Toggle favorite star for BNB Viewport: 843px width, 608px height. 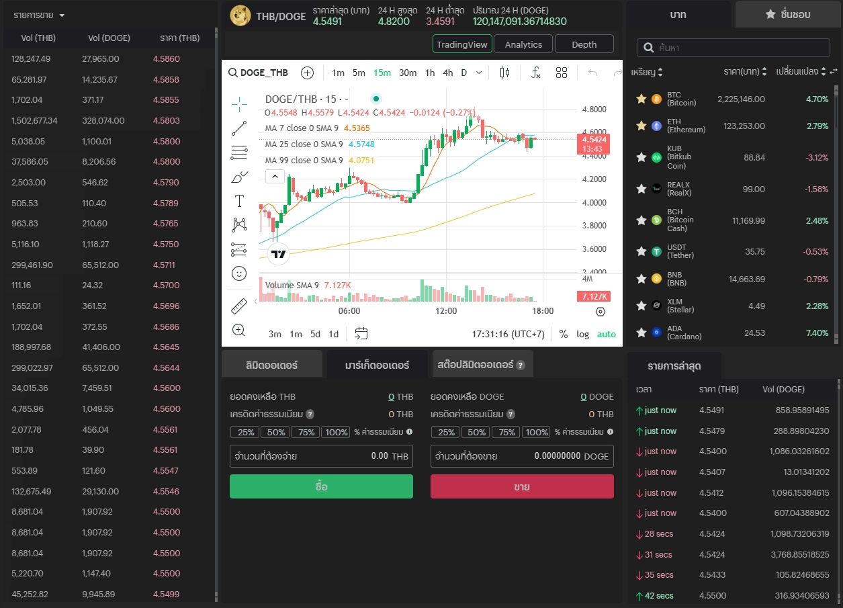[641, 278]
